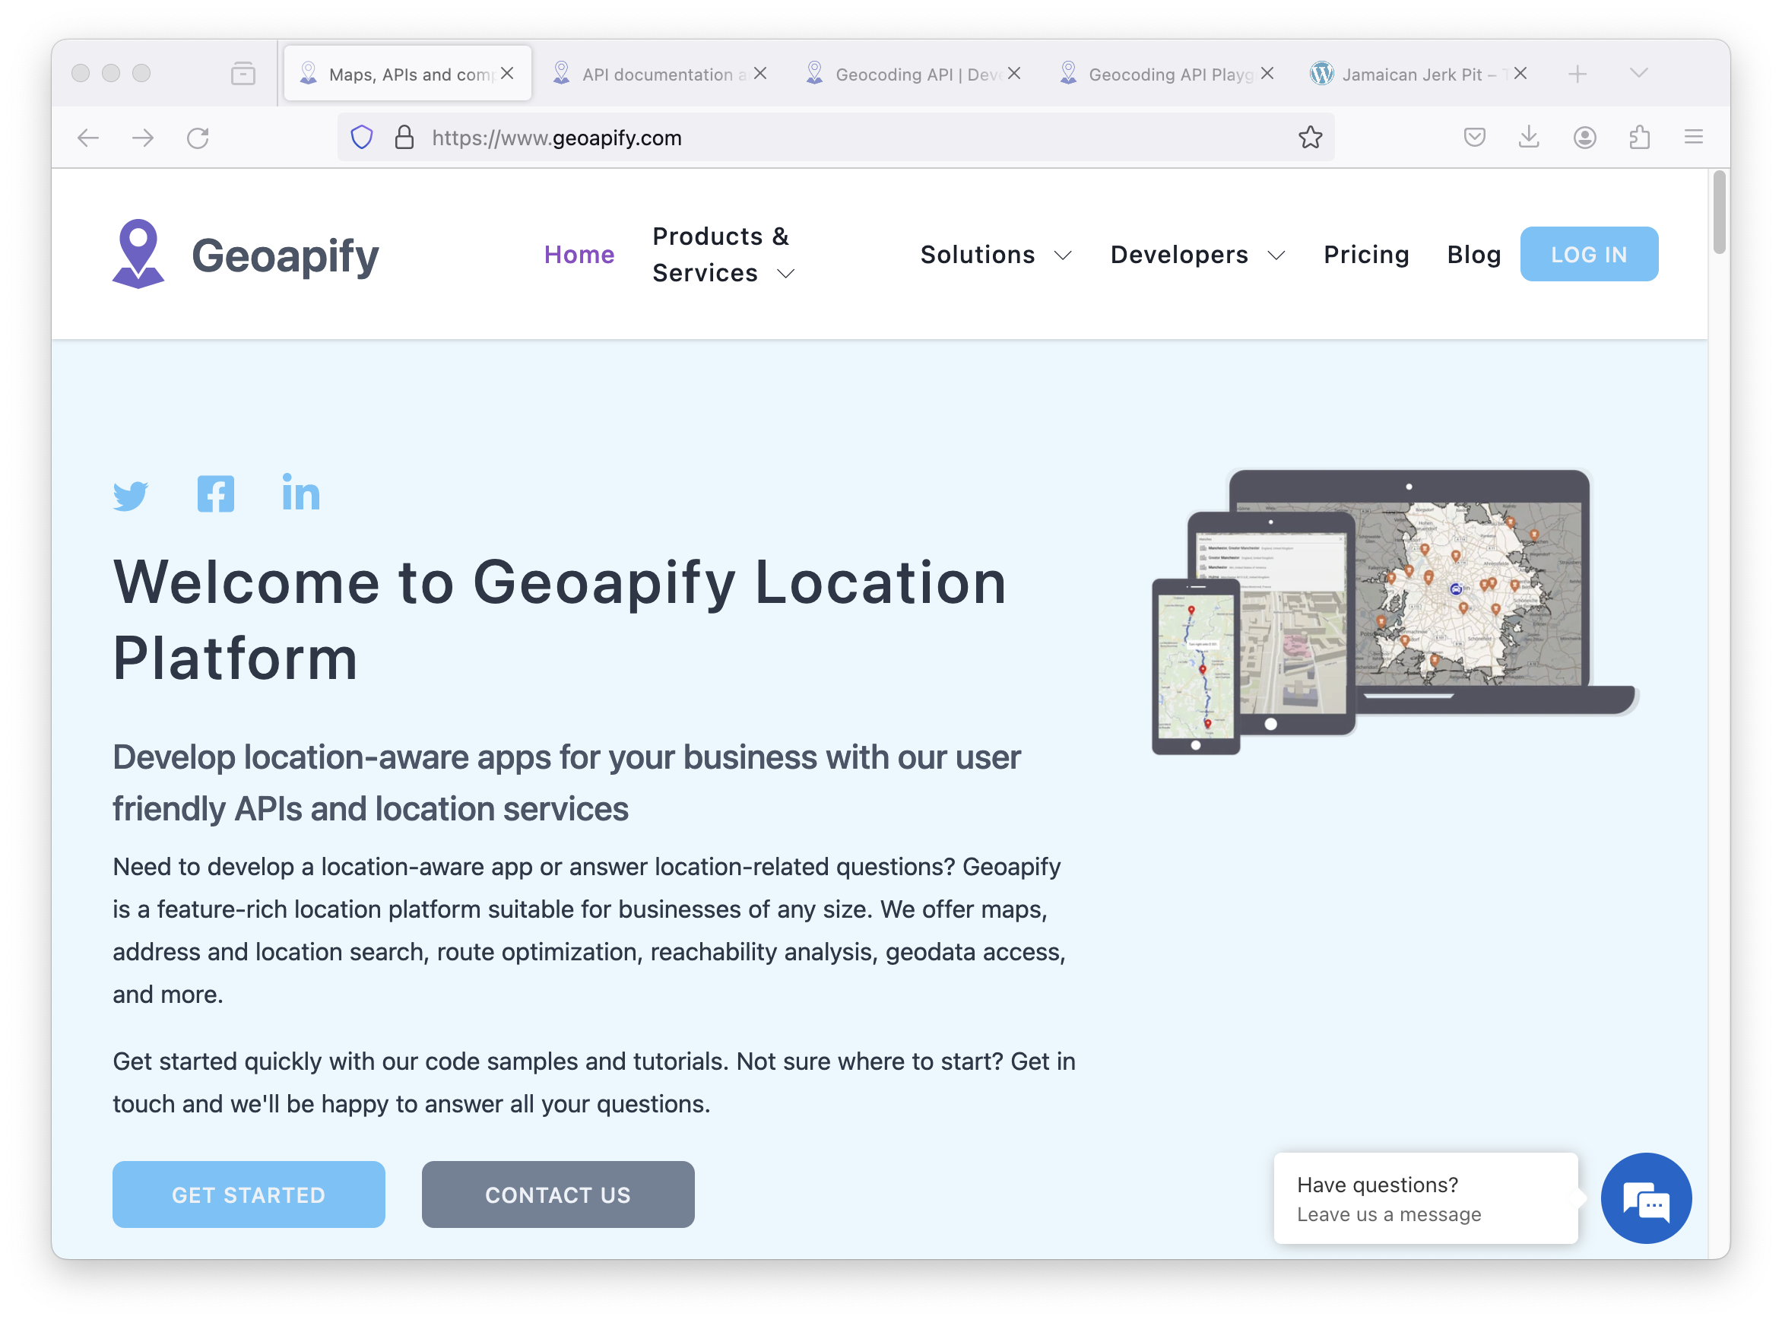This screenshot has height=1323, width=1782.
Task: Open the blue chat bubble widget
Action: [x=1646, y=1198]
